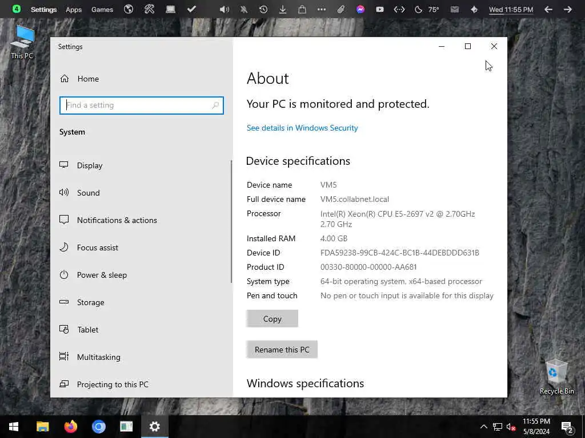
Task: Click the Rename this PC button
Action: pyautogui.click(x=282, y=350)
